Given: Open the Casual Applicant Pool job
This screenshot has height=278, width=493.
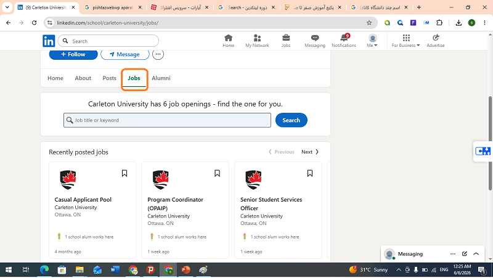Looking at the screenshot, I should point(83,199).
